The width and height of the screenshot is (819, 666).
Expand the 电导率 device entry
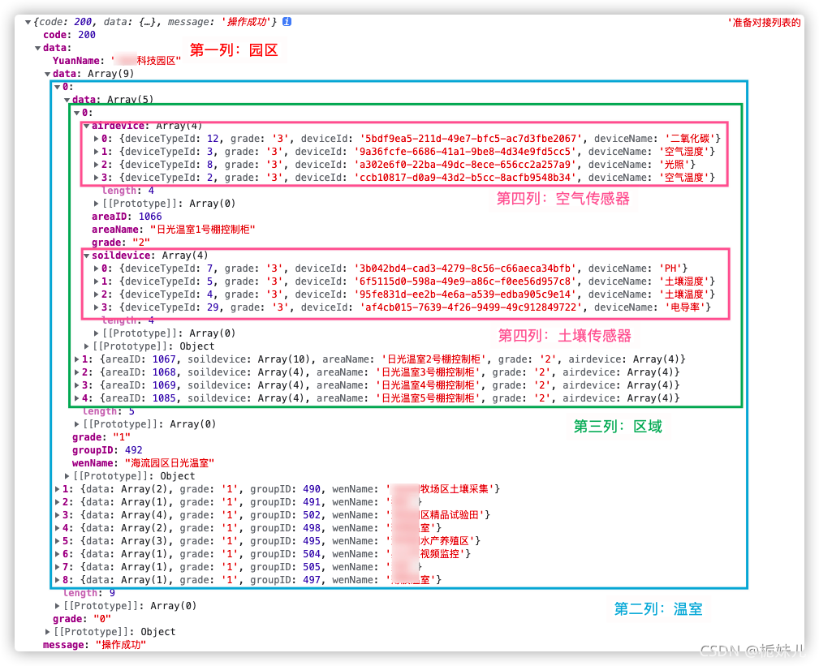pyautogui.click(x=97, y=307)
